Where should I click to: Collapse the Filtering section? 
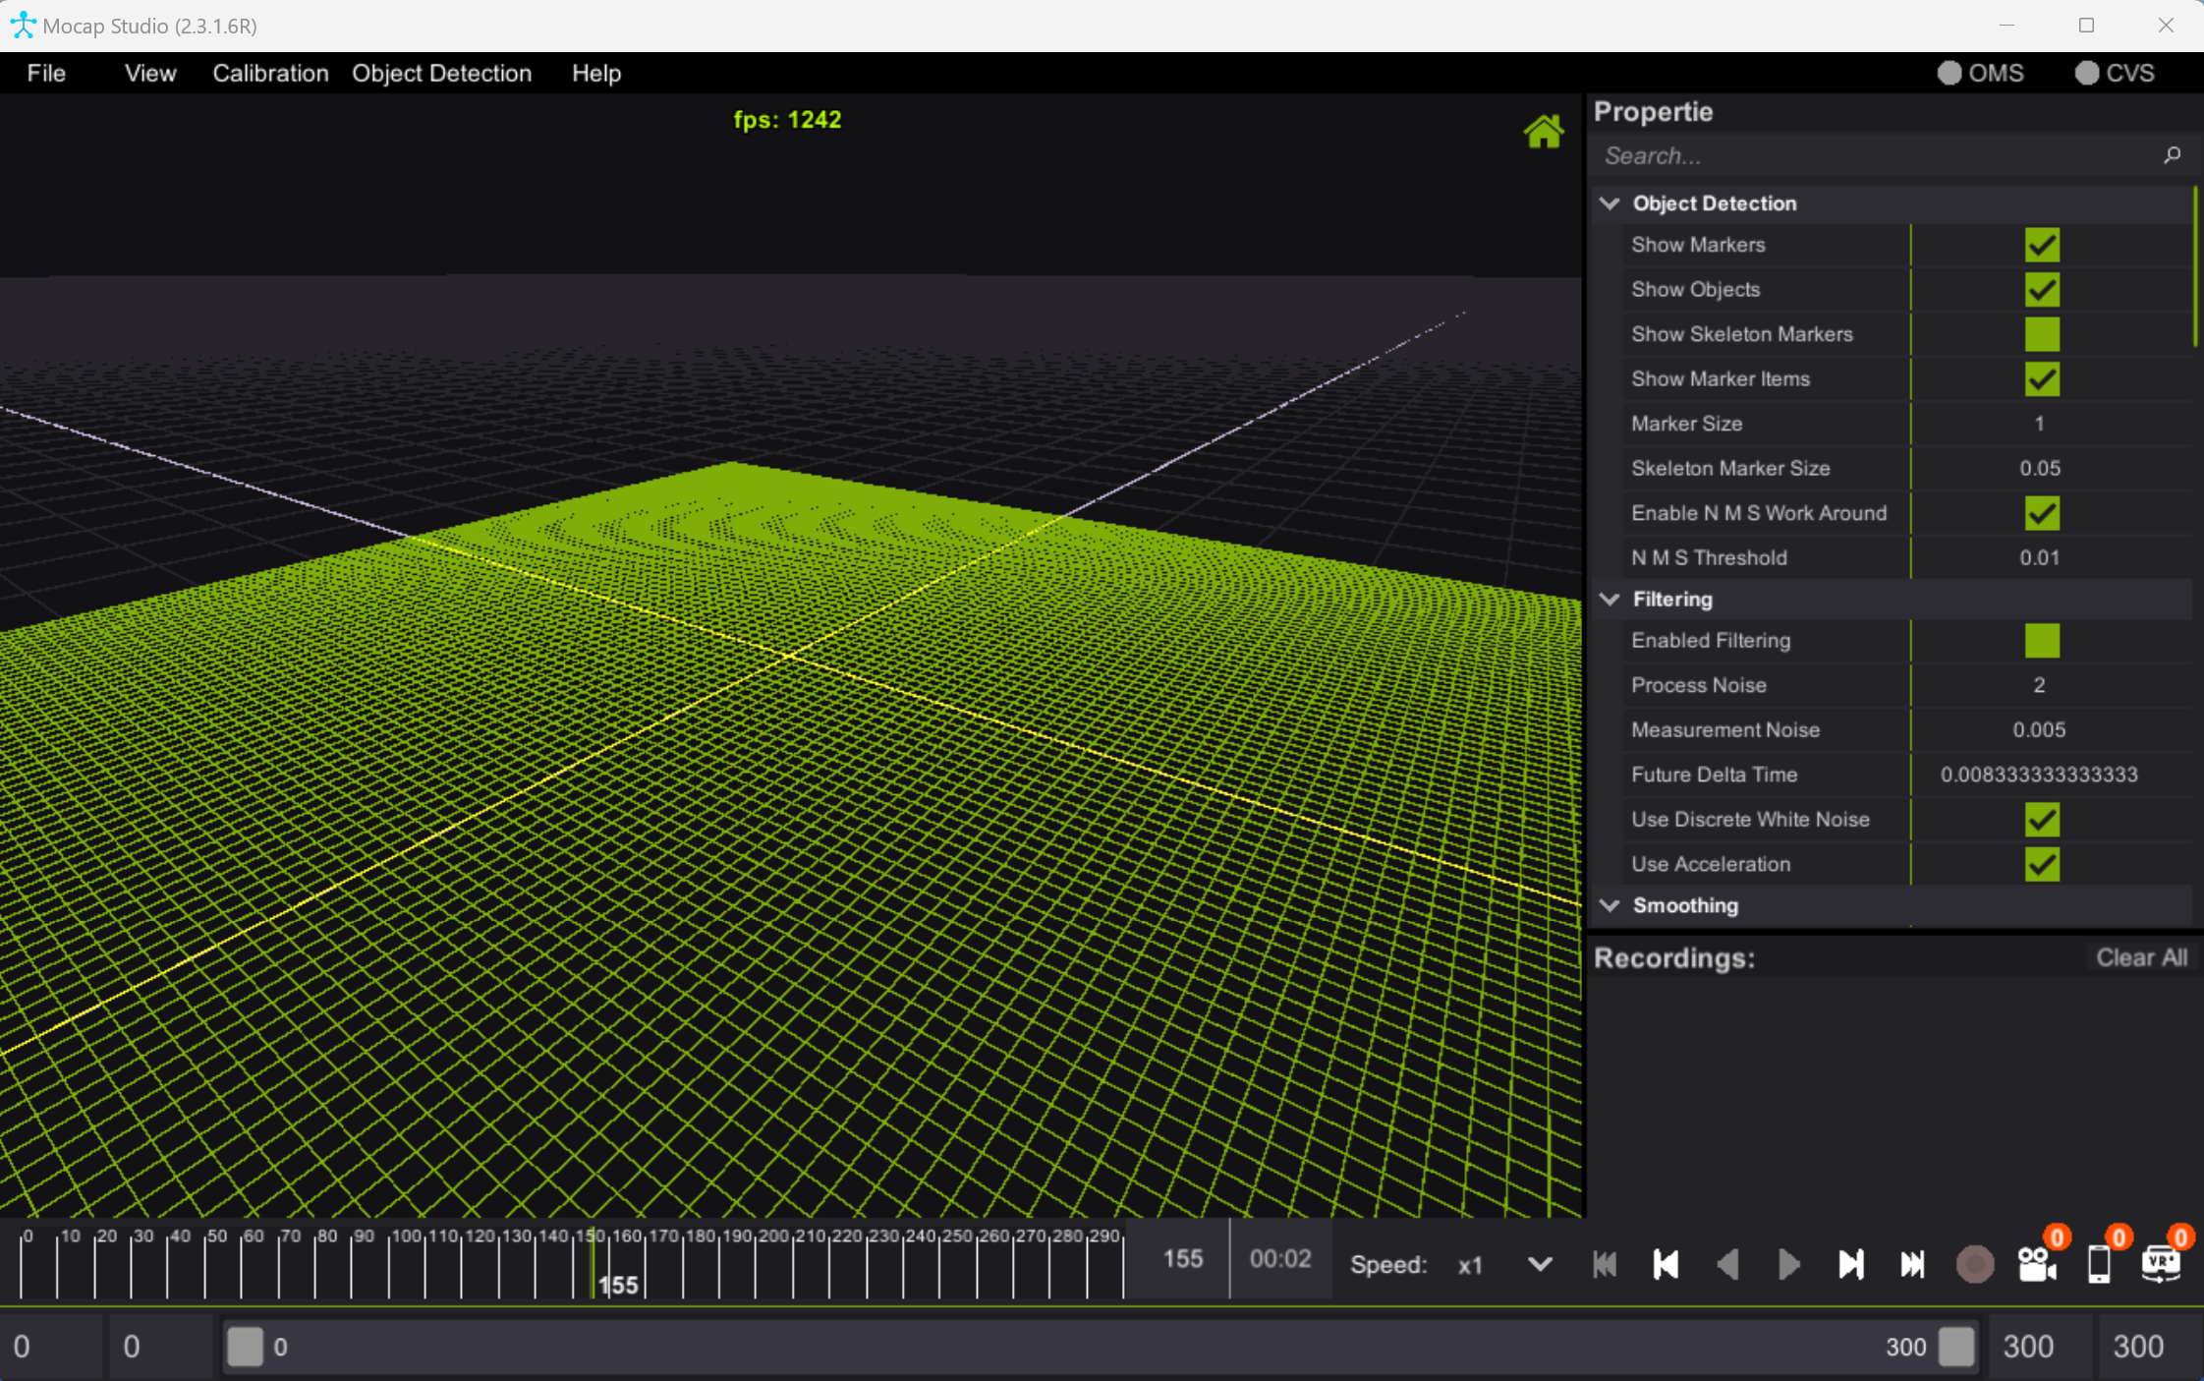coord(1610,599)
